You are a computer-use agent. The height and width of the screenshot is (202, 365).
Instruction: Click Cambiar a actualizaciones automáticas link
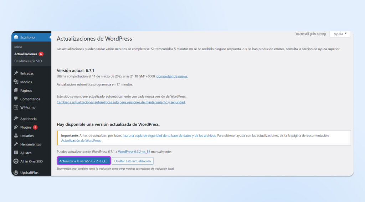[121, 102]
